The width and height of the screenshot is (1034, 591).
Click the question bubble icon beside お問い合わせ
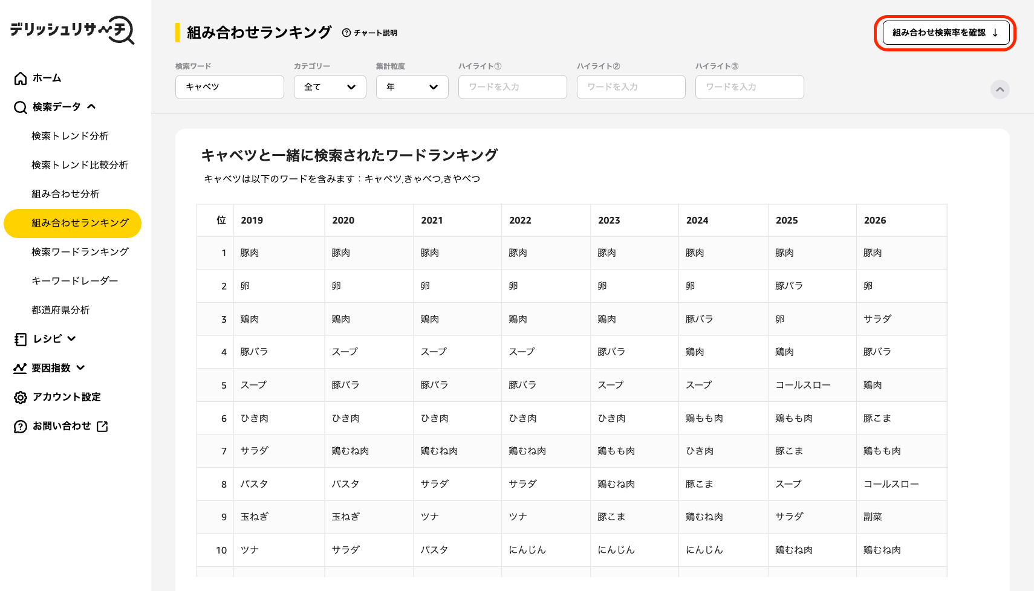click(21, 427)
